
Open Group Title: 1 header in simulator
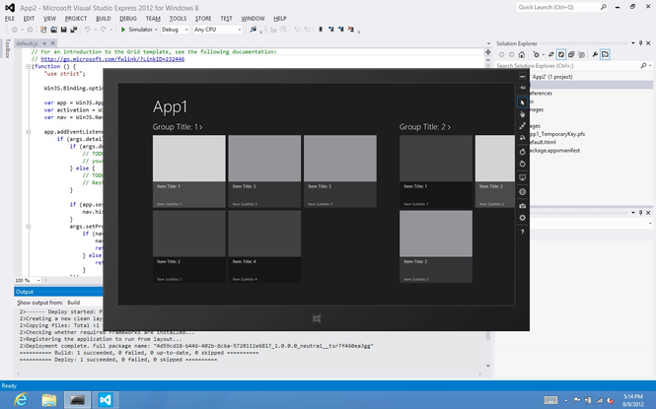(x=178, y=126)
